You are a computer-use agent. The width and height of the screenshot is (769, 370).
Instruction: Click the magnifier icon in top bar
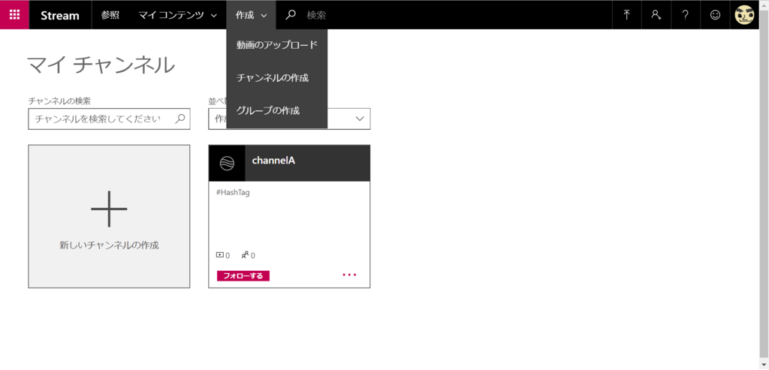[291, 15]
